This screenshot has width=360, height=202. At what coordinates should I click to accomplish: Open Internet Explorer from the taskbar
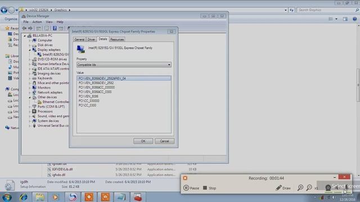point(24,197)
